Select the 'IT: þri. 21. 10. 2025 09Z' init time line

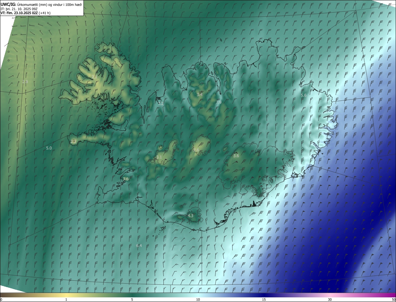pyautogui.click(x=19, y=9)
